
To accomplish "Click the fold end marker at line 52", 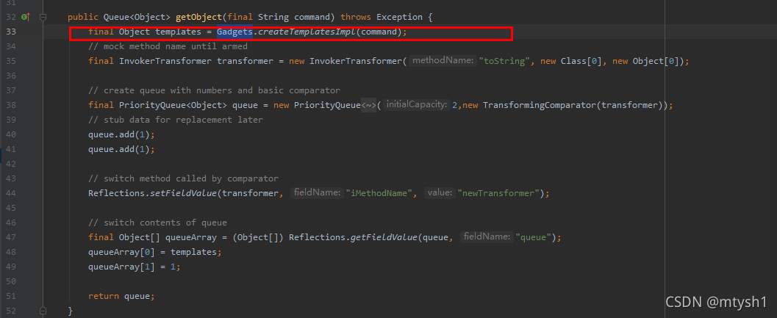I will click(43, 311).
